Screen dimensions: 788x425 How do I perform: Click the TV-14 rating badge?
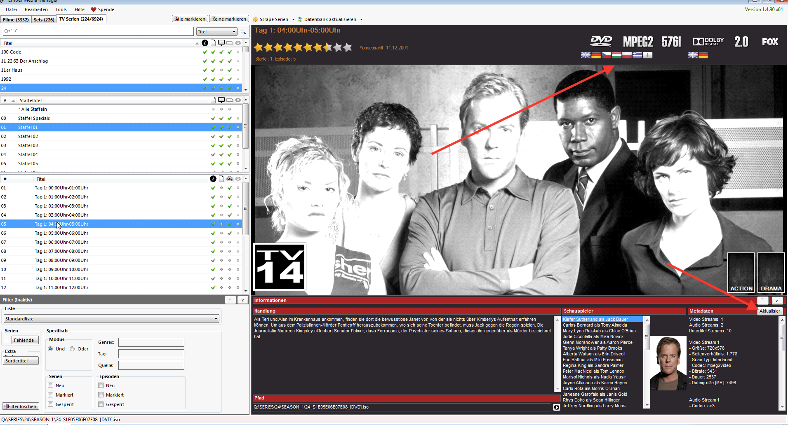coord(280,267)
